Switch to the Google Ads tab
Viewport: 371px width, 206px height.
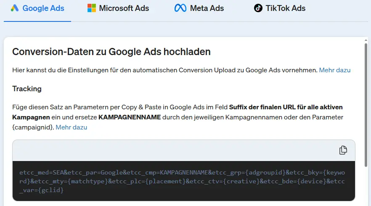coord(37,8)
